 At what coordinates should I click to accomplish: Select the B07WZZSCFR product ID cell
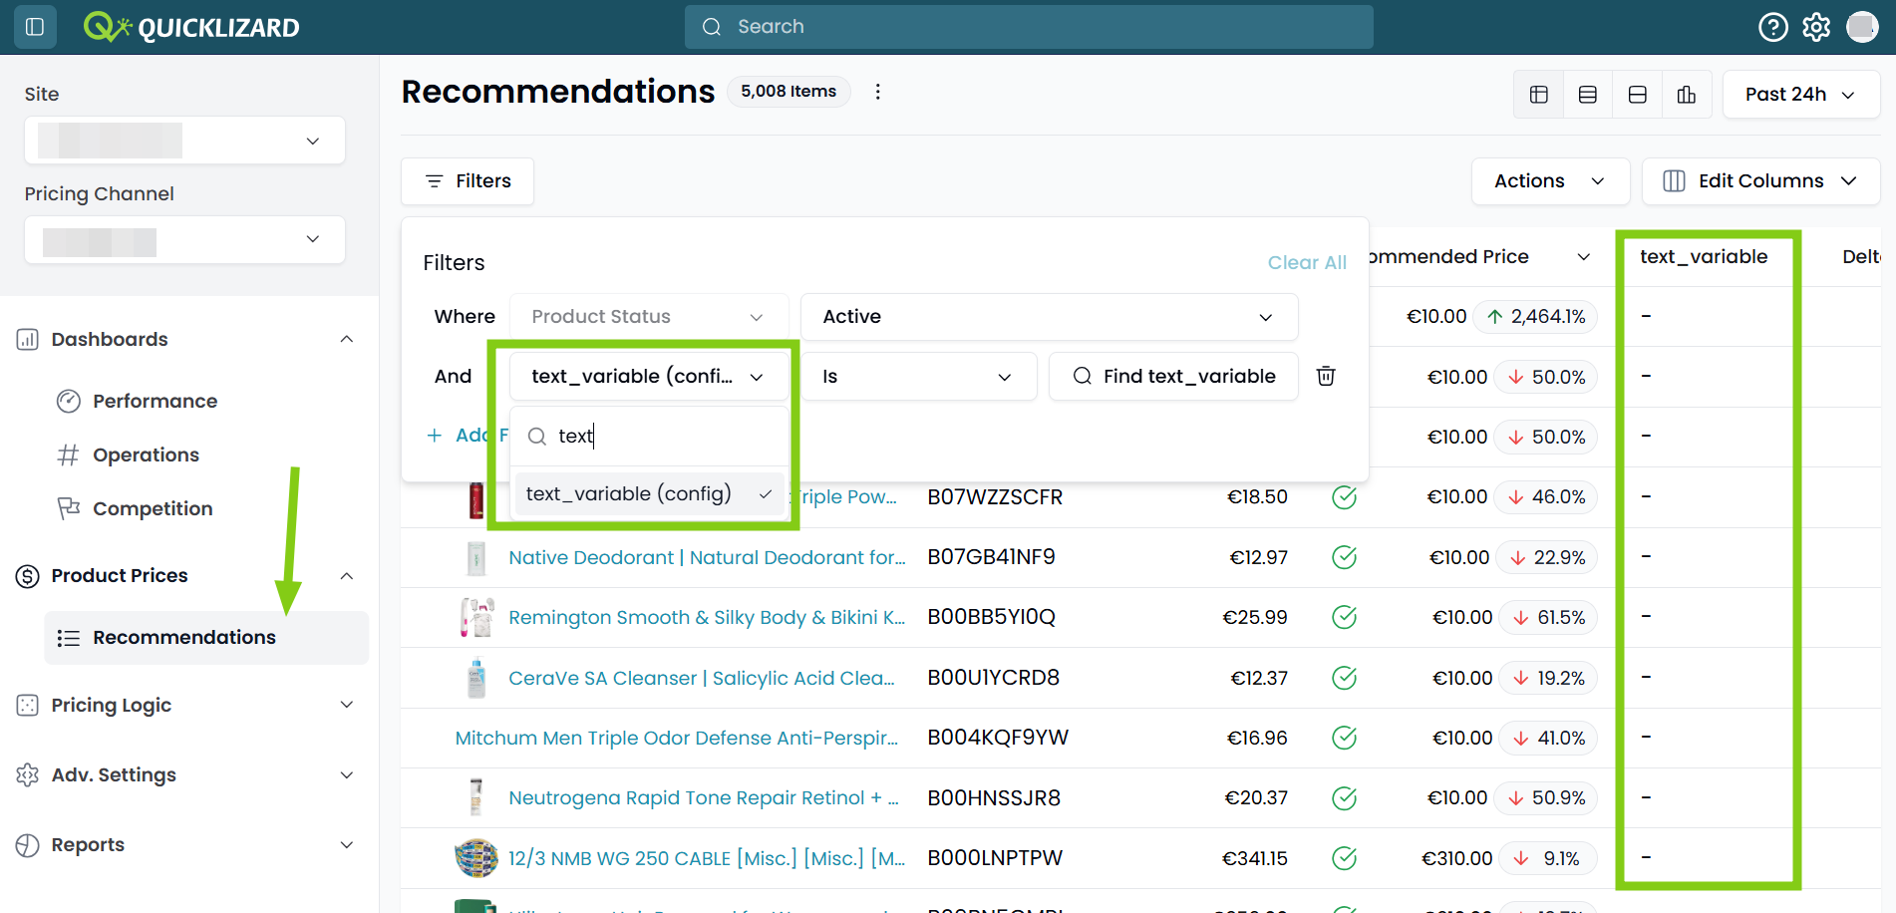[995, 497]
